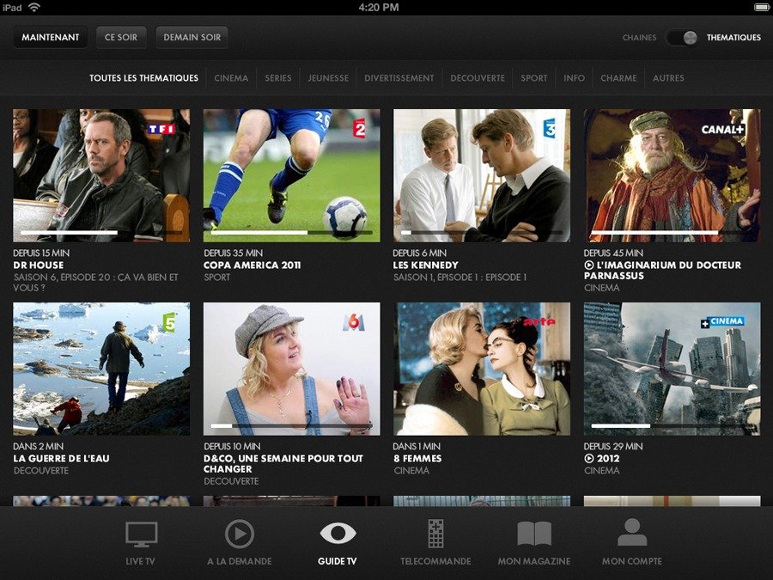Image resolution: width=773 pixels, height=580 pixels.
Task: Select the Maintenant time filter
Action: click(x=51, y=38)
